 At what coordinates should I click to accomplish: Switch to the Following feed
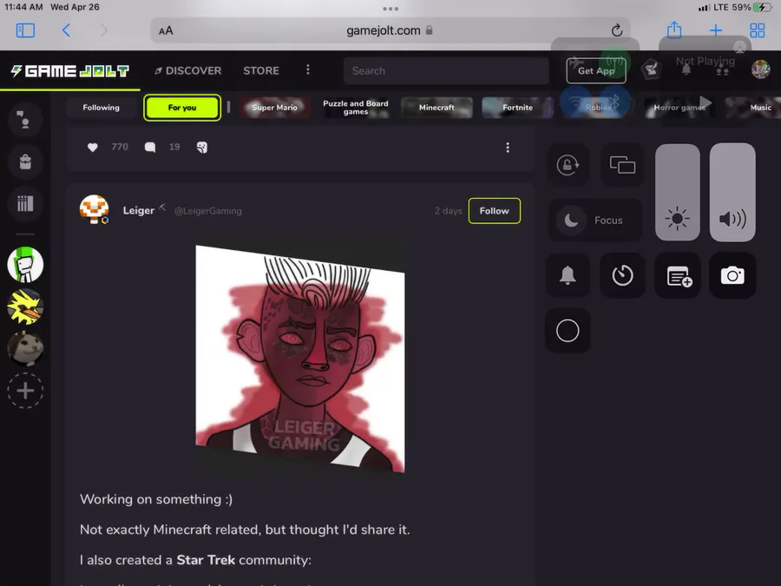point(102,107)
